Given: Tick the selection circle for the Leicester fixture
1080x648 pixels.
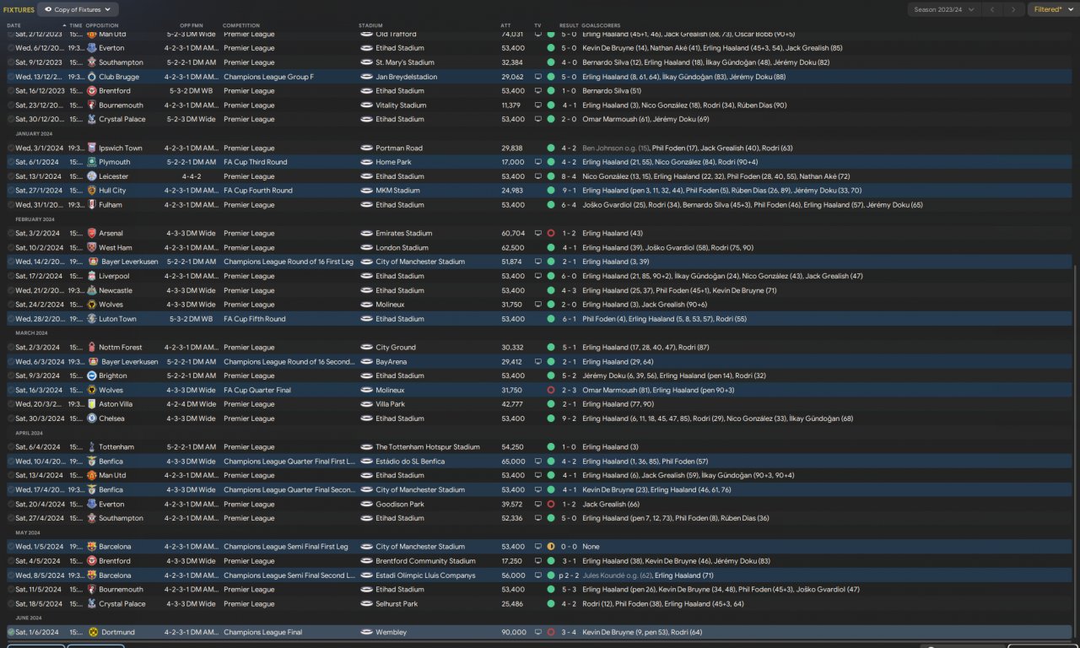Looking at the screenshot, I should [x=11, y=176].
